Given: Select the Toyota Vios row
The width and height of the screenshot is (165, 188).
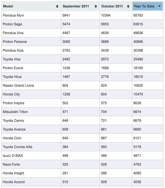Looking at the screenshot, I should coord(82,59).
